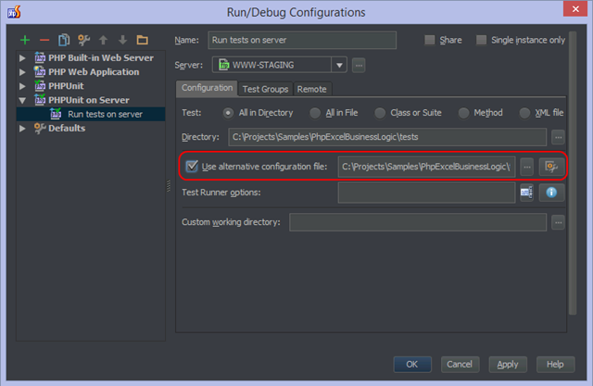Move the configuration up
Image resolution: width=593 pixels, height=386 pixels.
click(103, 40)
